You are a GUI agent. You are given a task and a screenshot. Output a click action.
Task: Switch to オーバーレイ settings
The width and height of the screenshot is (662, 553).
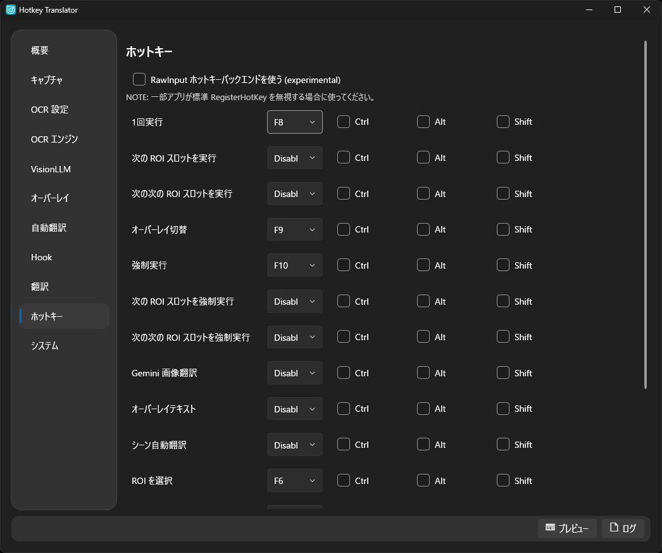[64, 198]
